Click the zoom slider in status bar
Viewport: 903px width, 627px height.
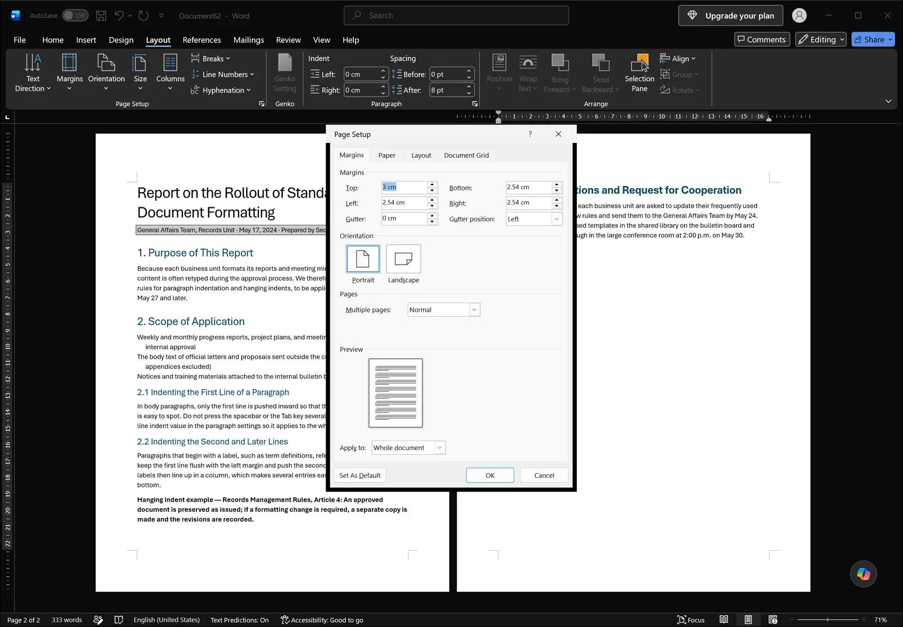[828, 620]
